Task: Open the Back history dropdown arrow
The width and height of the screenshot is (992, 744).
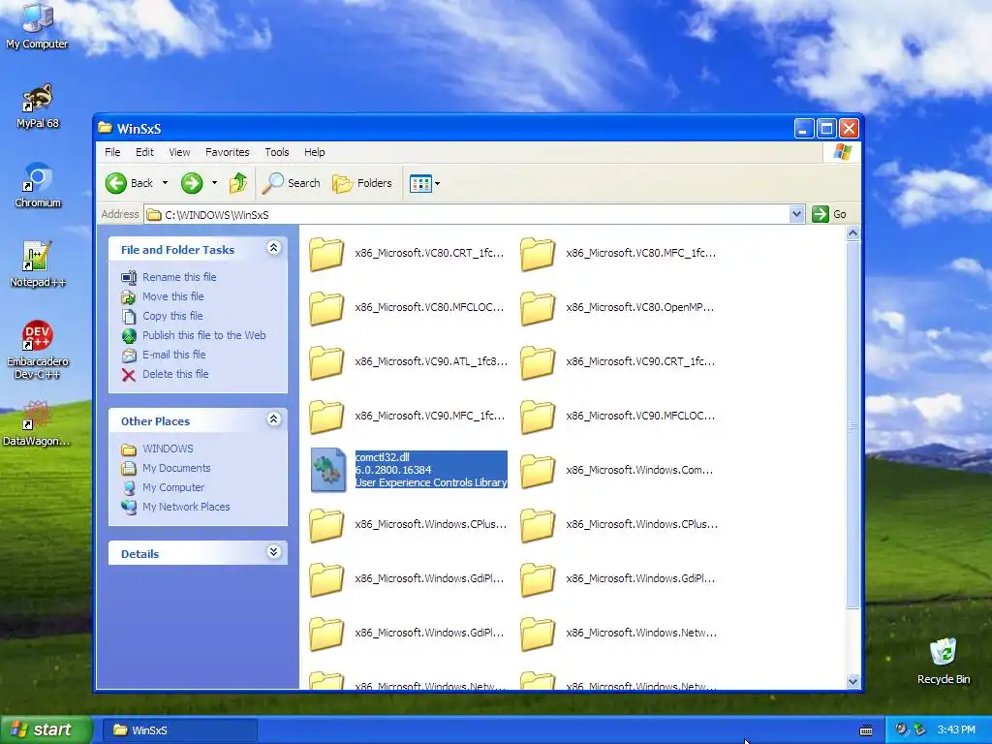Action: click(x=165, y=183)
